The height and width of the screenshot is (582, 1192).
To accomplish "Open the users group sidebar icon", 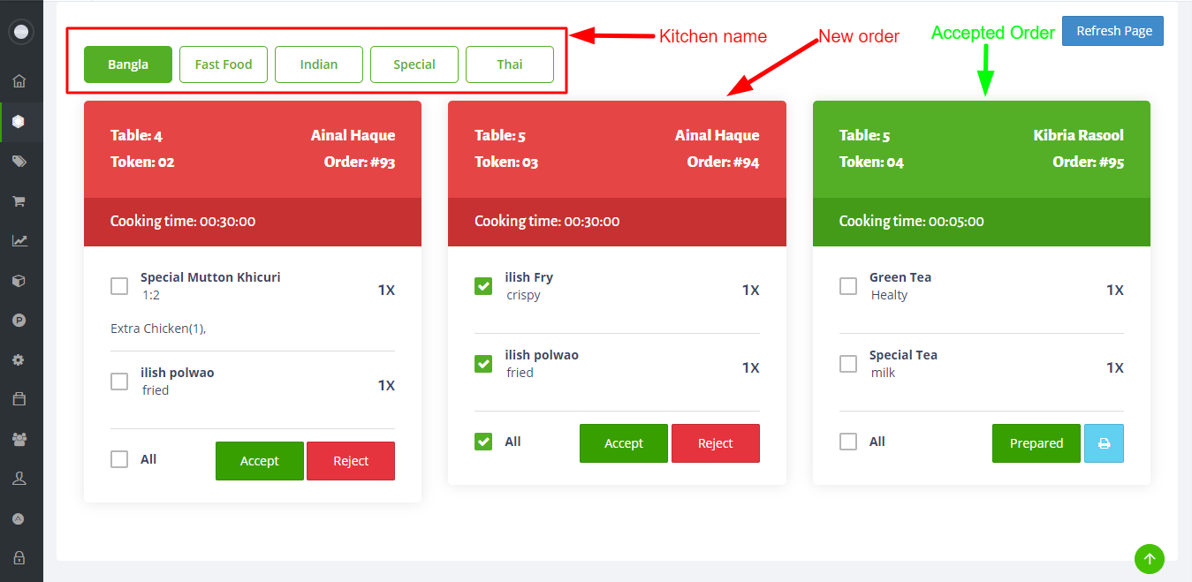I will (x=19, y=439).
